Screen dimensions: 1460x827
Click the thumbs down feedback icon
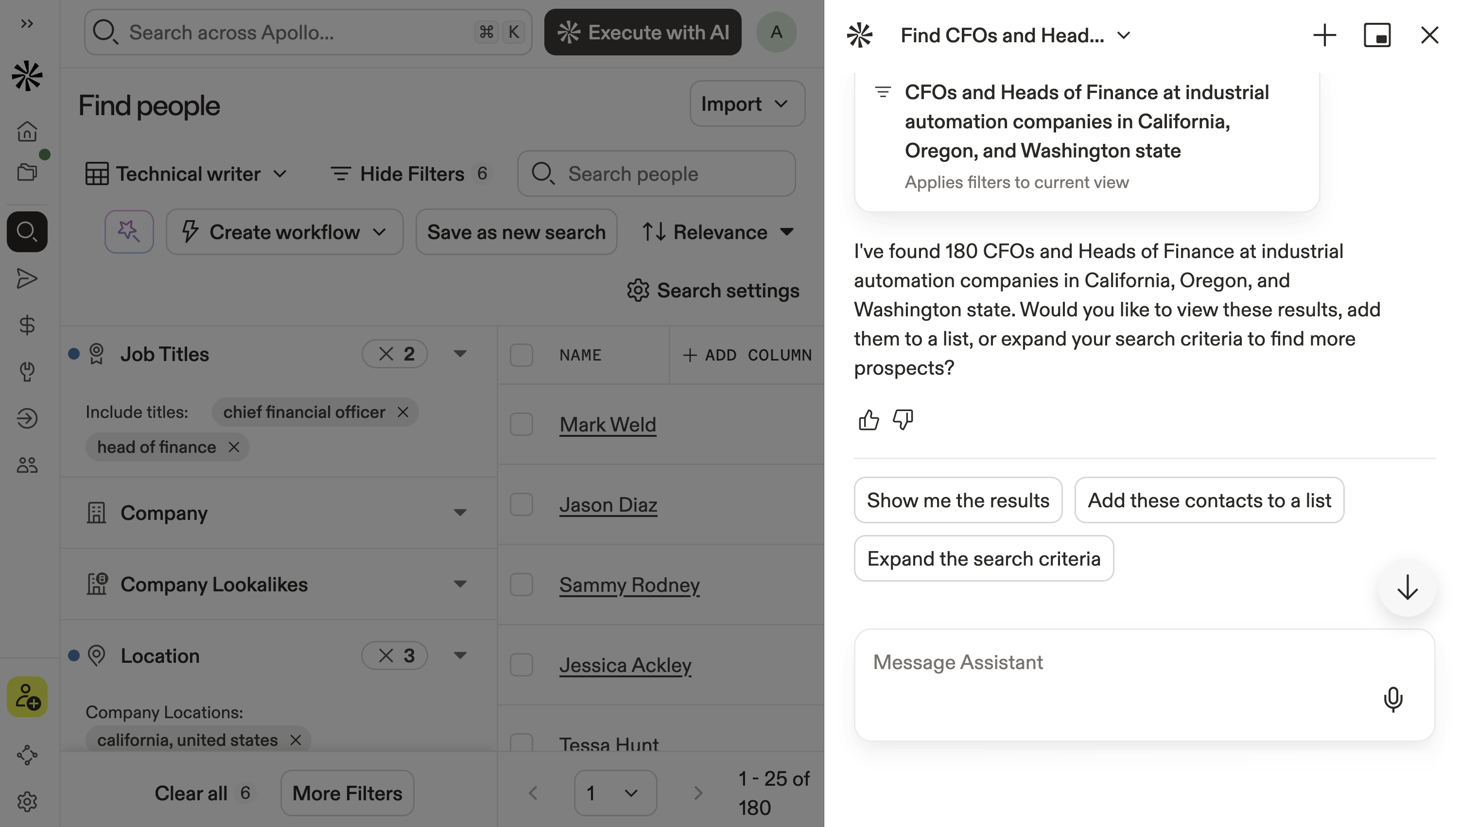[903, 420]
